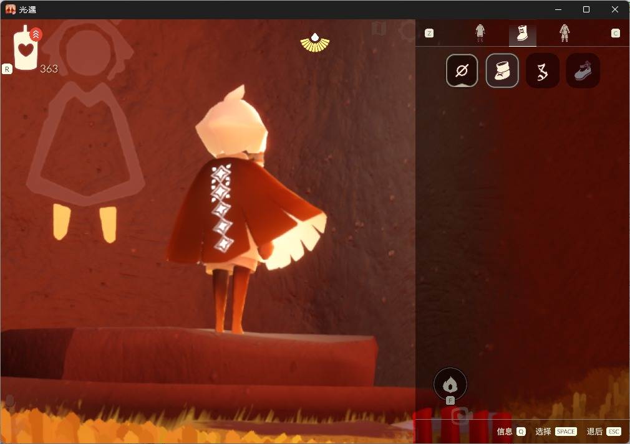Close the 光遇 window

coord(615,9)
